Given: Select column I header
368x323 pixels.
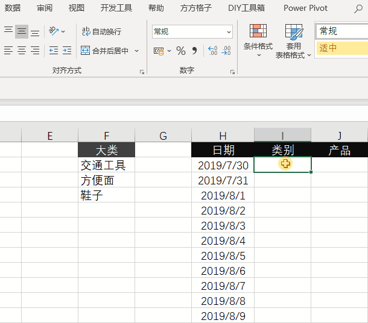Looking at the screenshot, I should click(282, 135).
